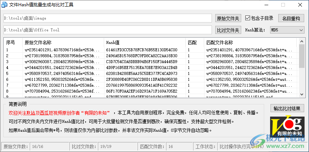Click hash value 61461FD3CC5B78FCB76B55E130D54C00

click(x=142, y=50)
